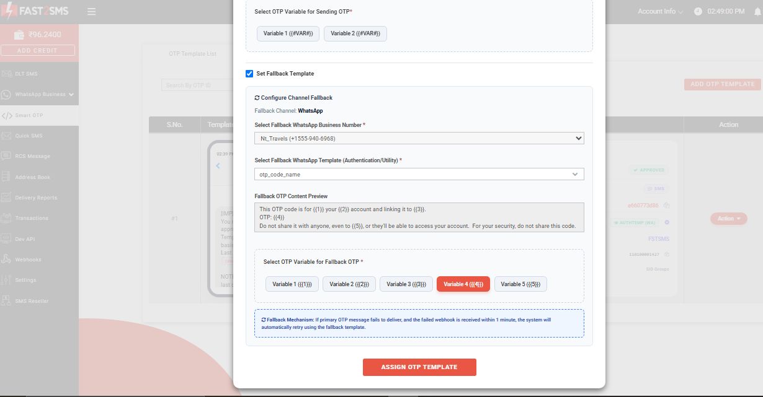This screenshot has width=763, height=397.
Task: Expand the otp_code_name template dropdown
Action: [x=419, y=174]
